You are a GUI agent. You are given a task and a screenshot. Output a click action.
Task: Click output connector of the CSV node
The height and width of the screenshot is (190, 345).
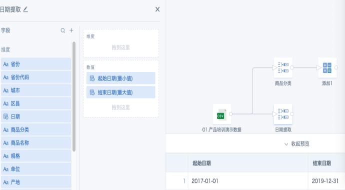230,114
